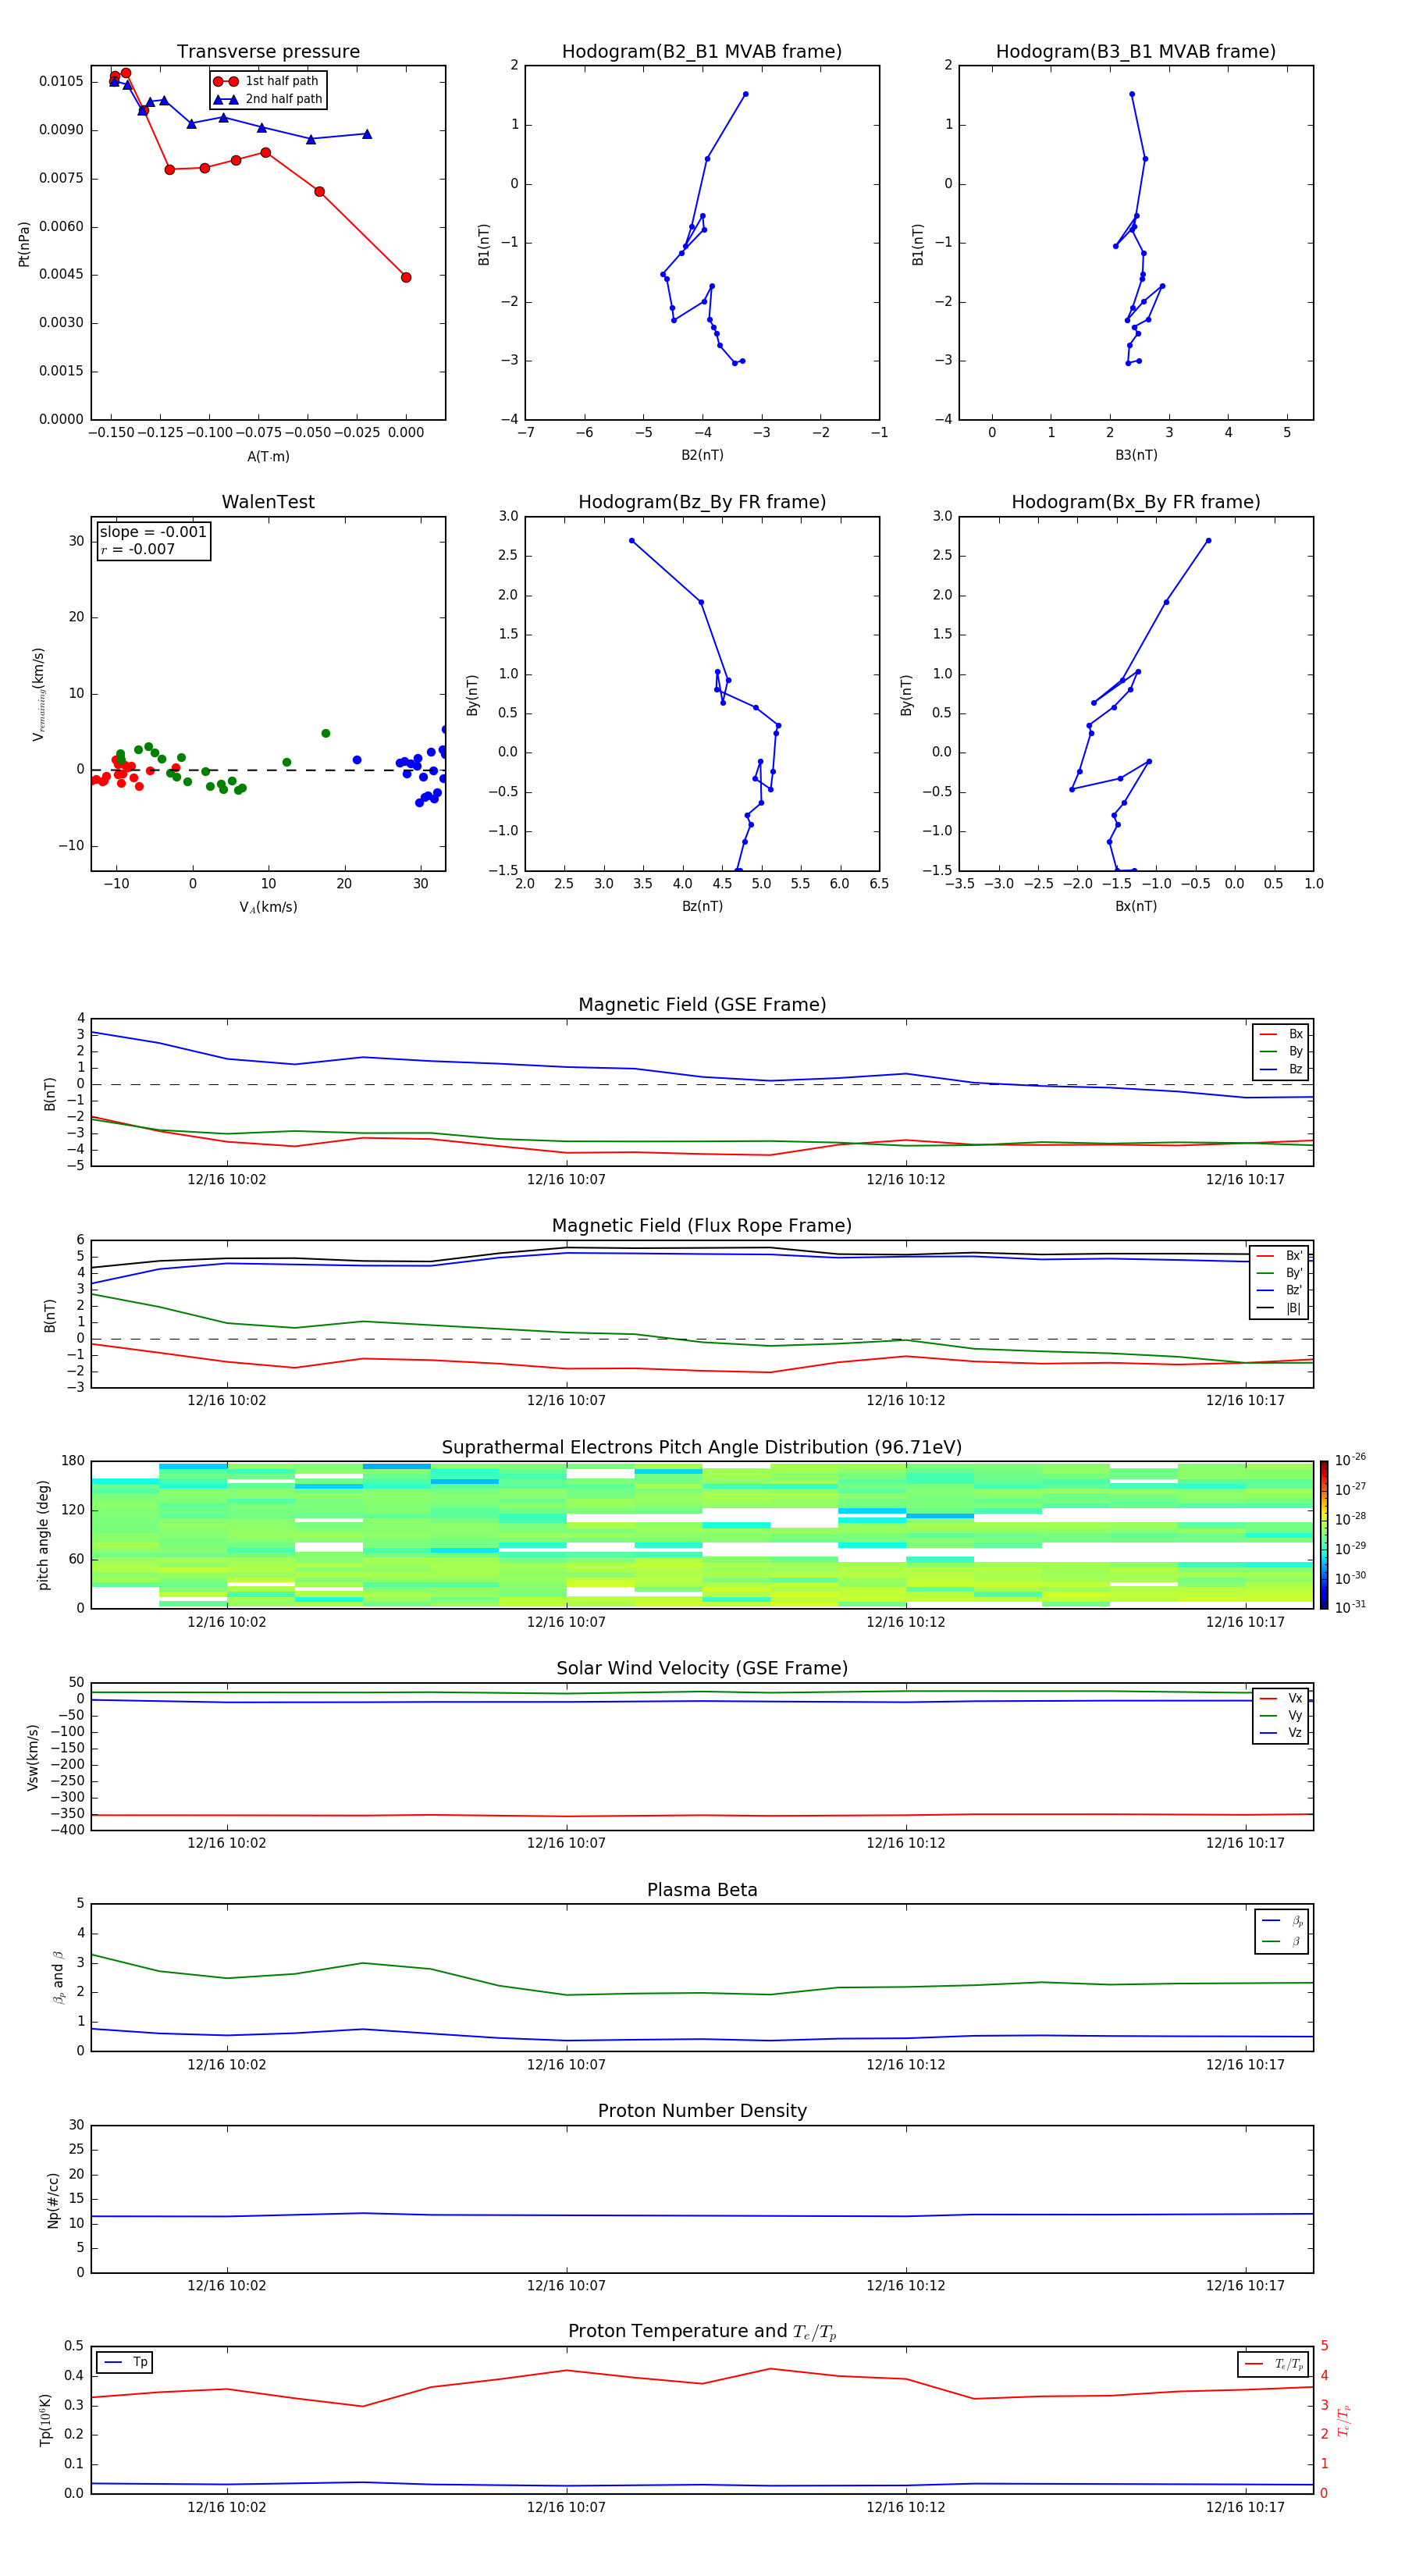Click last blue triangle of 2nd half path

(367, 134)
